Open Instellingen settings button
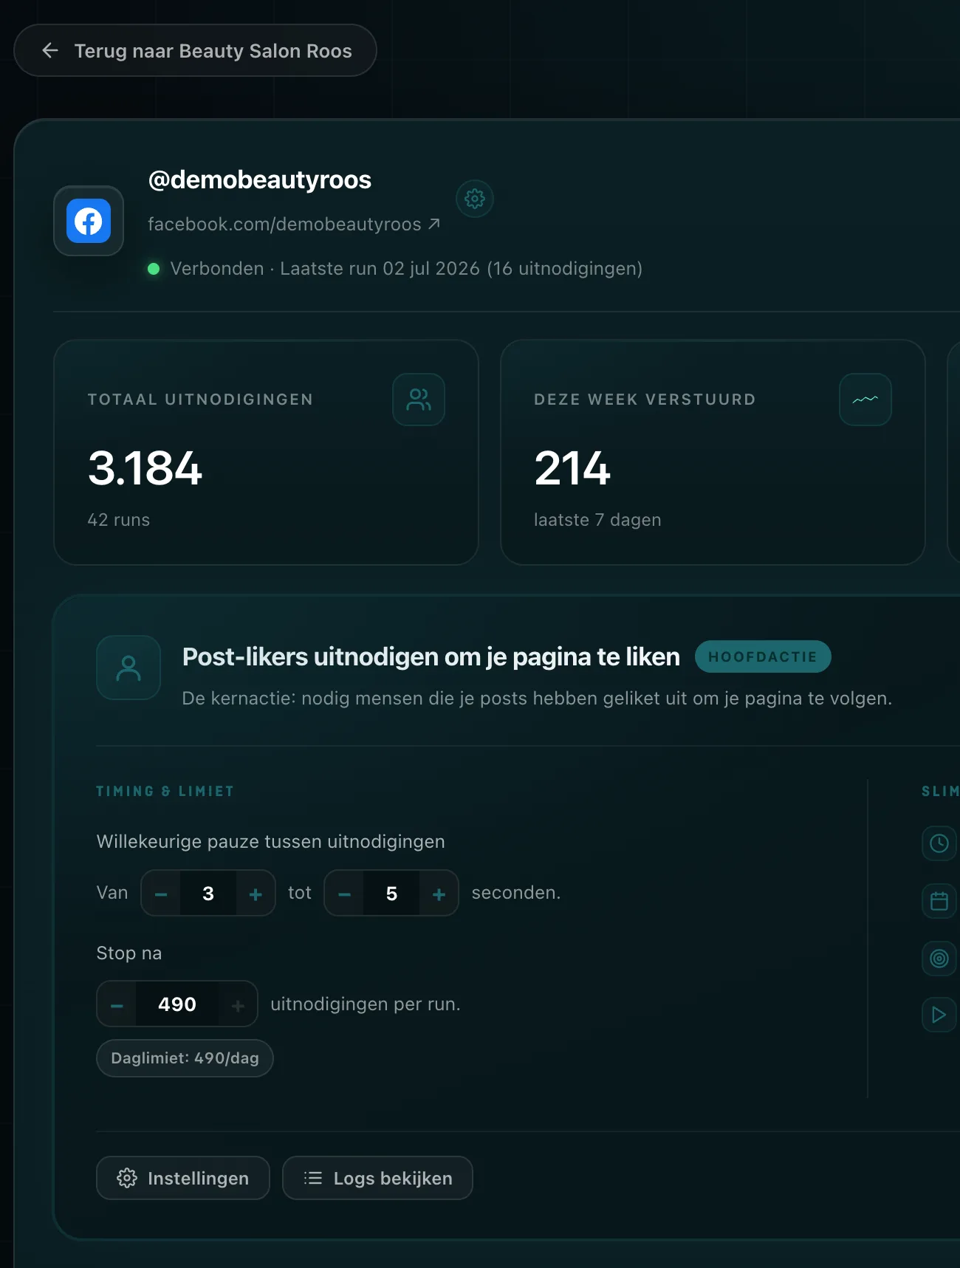 pyautogui.click(x=183, y=1178)
